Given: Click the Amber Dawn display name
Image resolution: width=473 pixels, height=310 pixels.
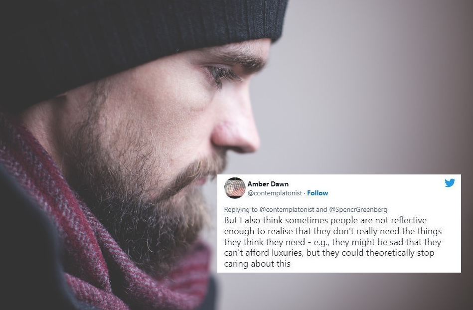Looking at the screenshot, I should [x=268, y=184].
